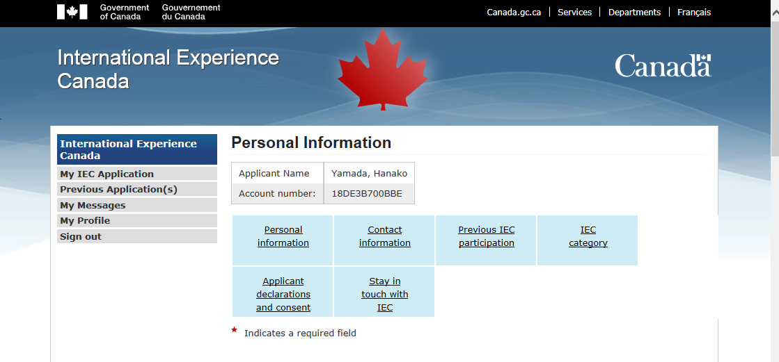Open the Previous IEC participation tab
This screenshot has width=779, height=362.
click(x=487, y=236)
